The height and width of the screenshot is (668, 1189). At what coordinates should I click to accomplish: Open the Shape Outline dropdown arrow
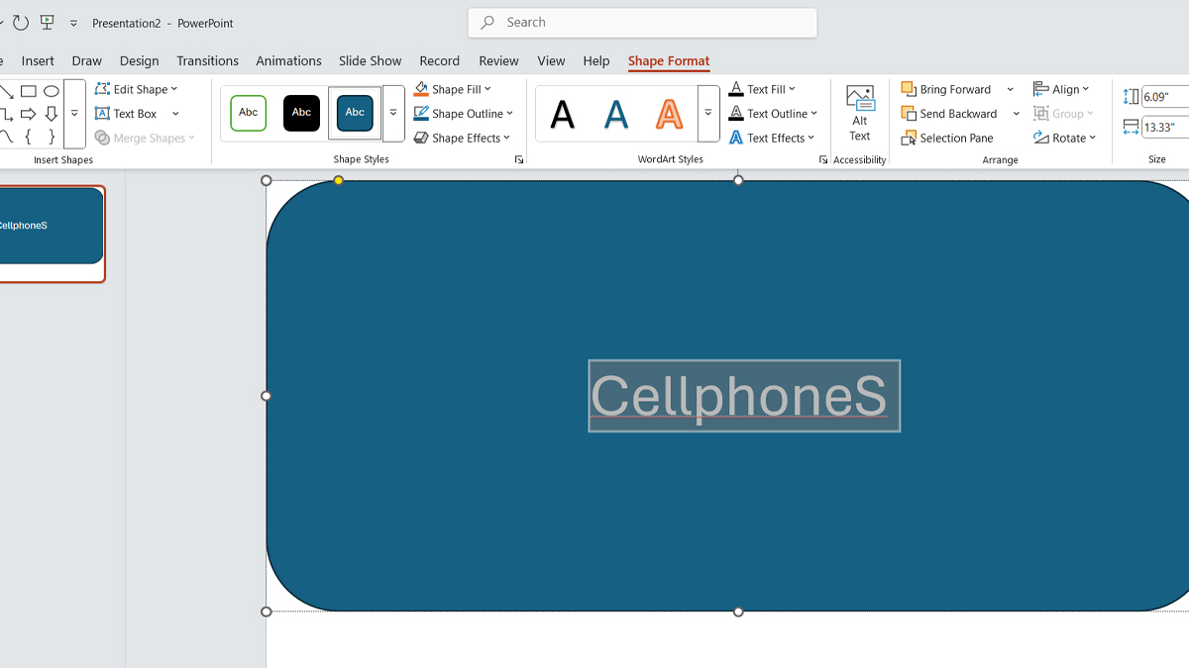510,114
